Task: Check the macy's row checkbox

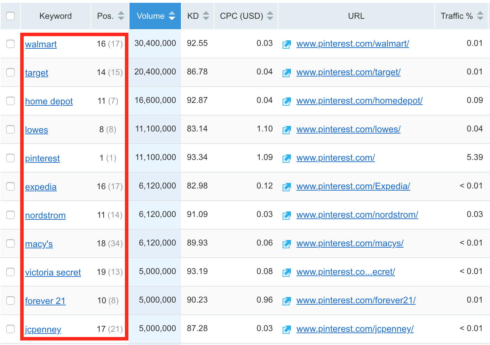Action: click(10, 243)
